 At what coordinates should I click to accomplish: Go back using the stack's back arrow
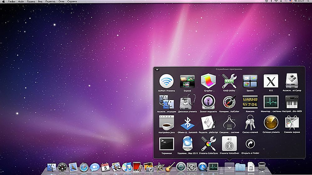click(157, 69)
